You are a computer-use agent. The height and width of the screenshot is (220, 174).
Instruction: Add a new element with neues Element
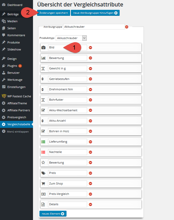coord(53,214)
